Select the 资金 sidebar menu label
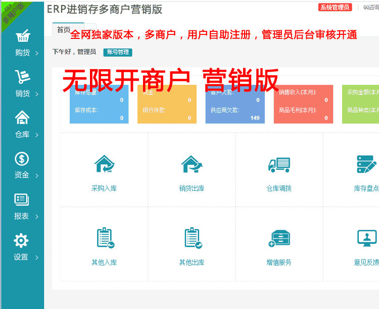This screenshot has width=379, height=309. point(22,175)
